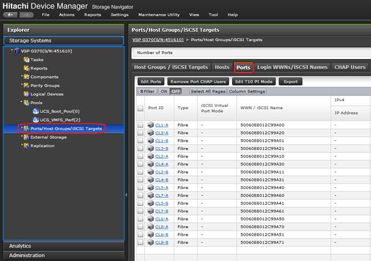Click the UCS_Boot_Pool(0) pool icon
Viewport: 371px width, 261px height.
(36, 112)
